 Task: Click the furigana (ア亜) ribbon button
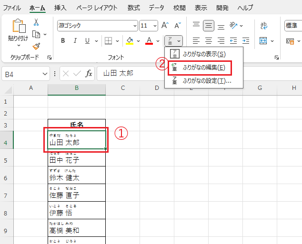(x=170, y=41)
